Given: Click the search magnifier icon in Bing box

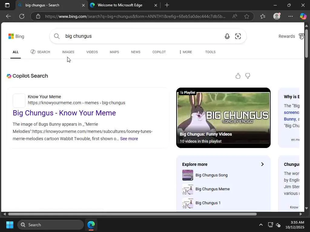Looking at the screenshot, I should 57,36.
